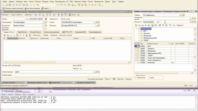The image size is (198, 111).
Task: Click the Подбор button in Товары toolbar
Action: [46, 35]
